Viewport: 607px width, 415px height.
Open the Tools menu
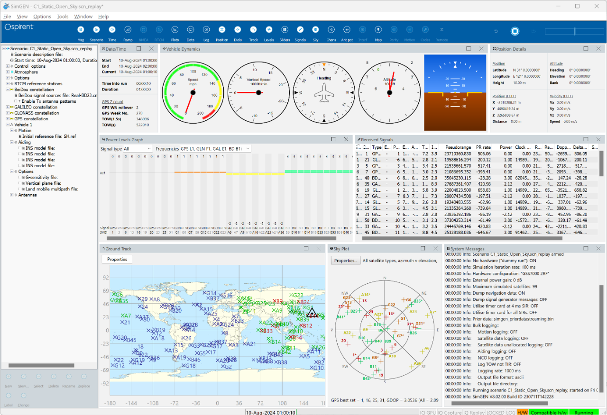pyautogui.click(x=63, y=17)
